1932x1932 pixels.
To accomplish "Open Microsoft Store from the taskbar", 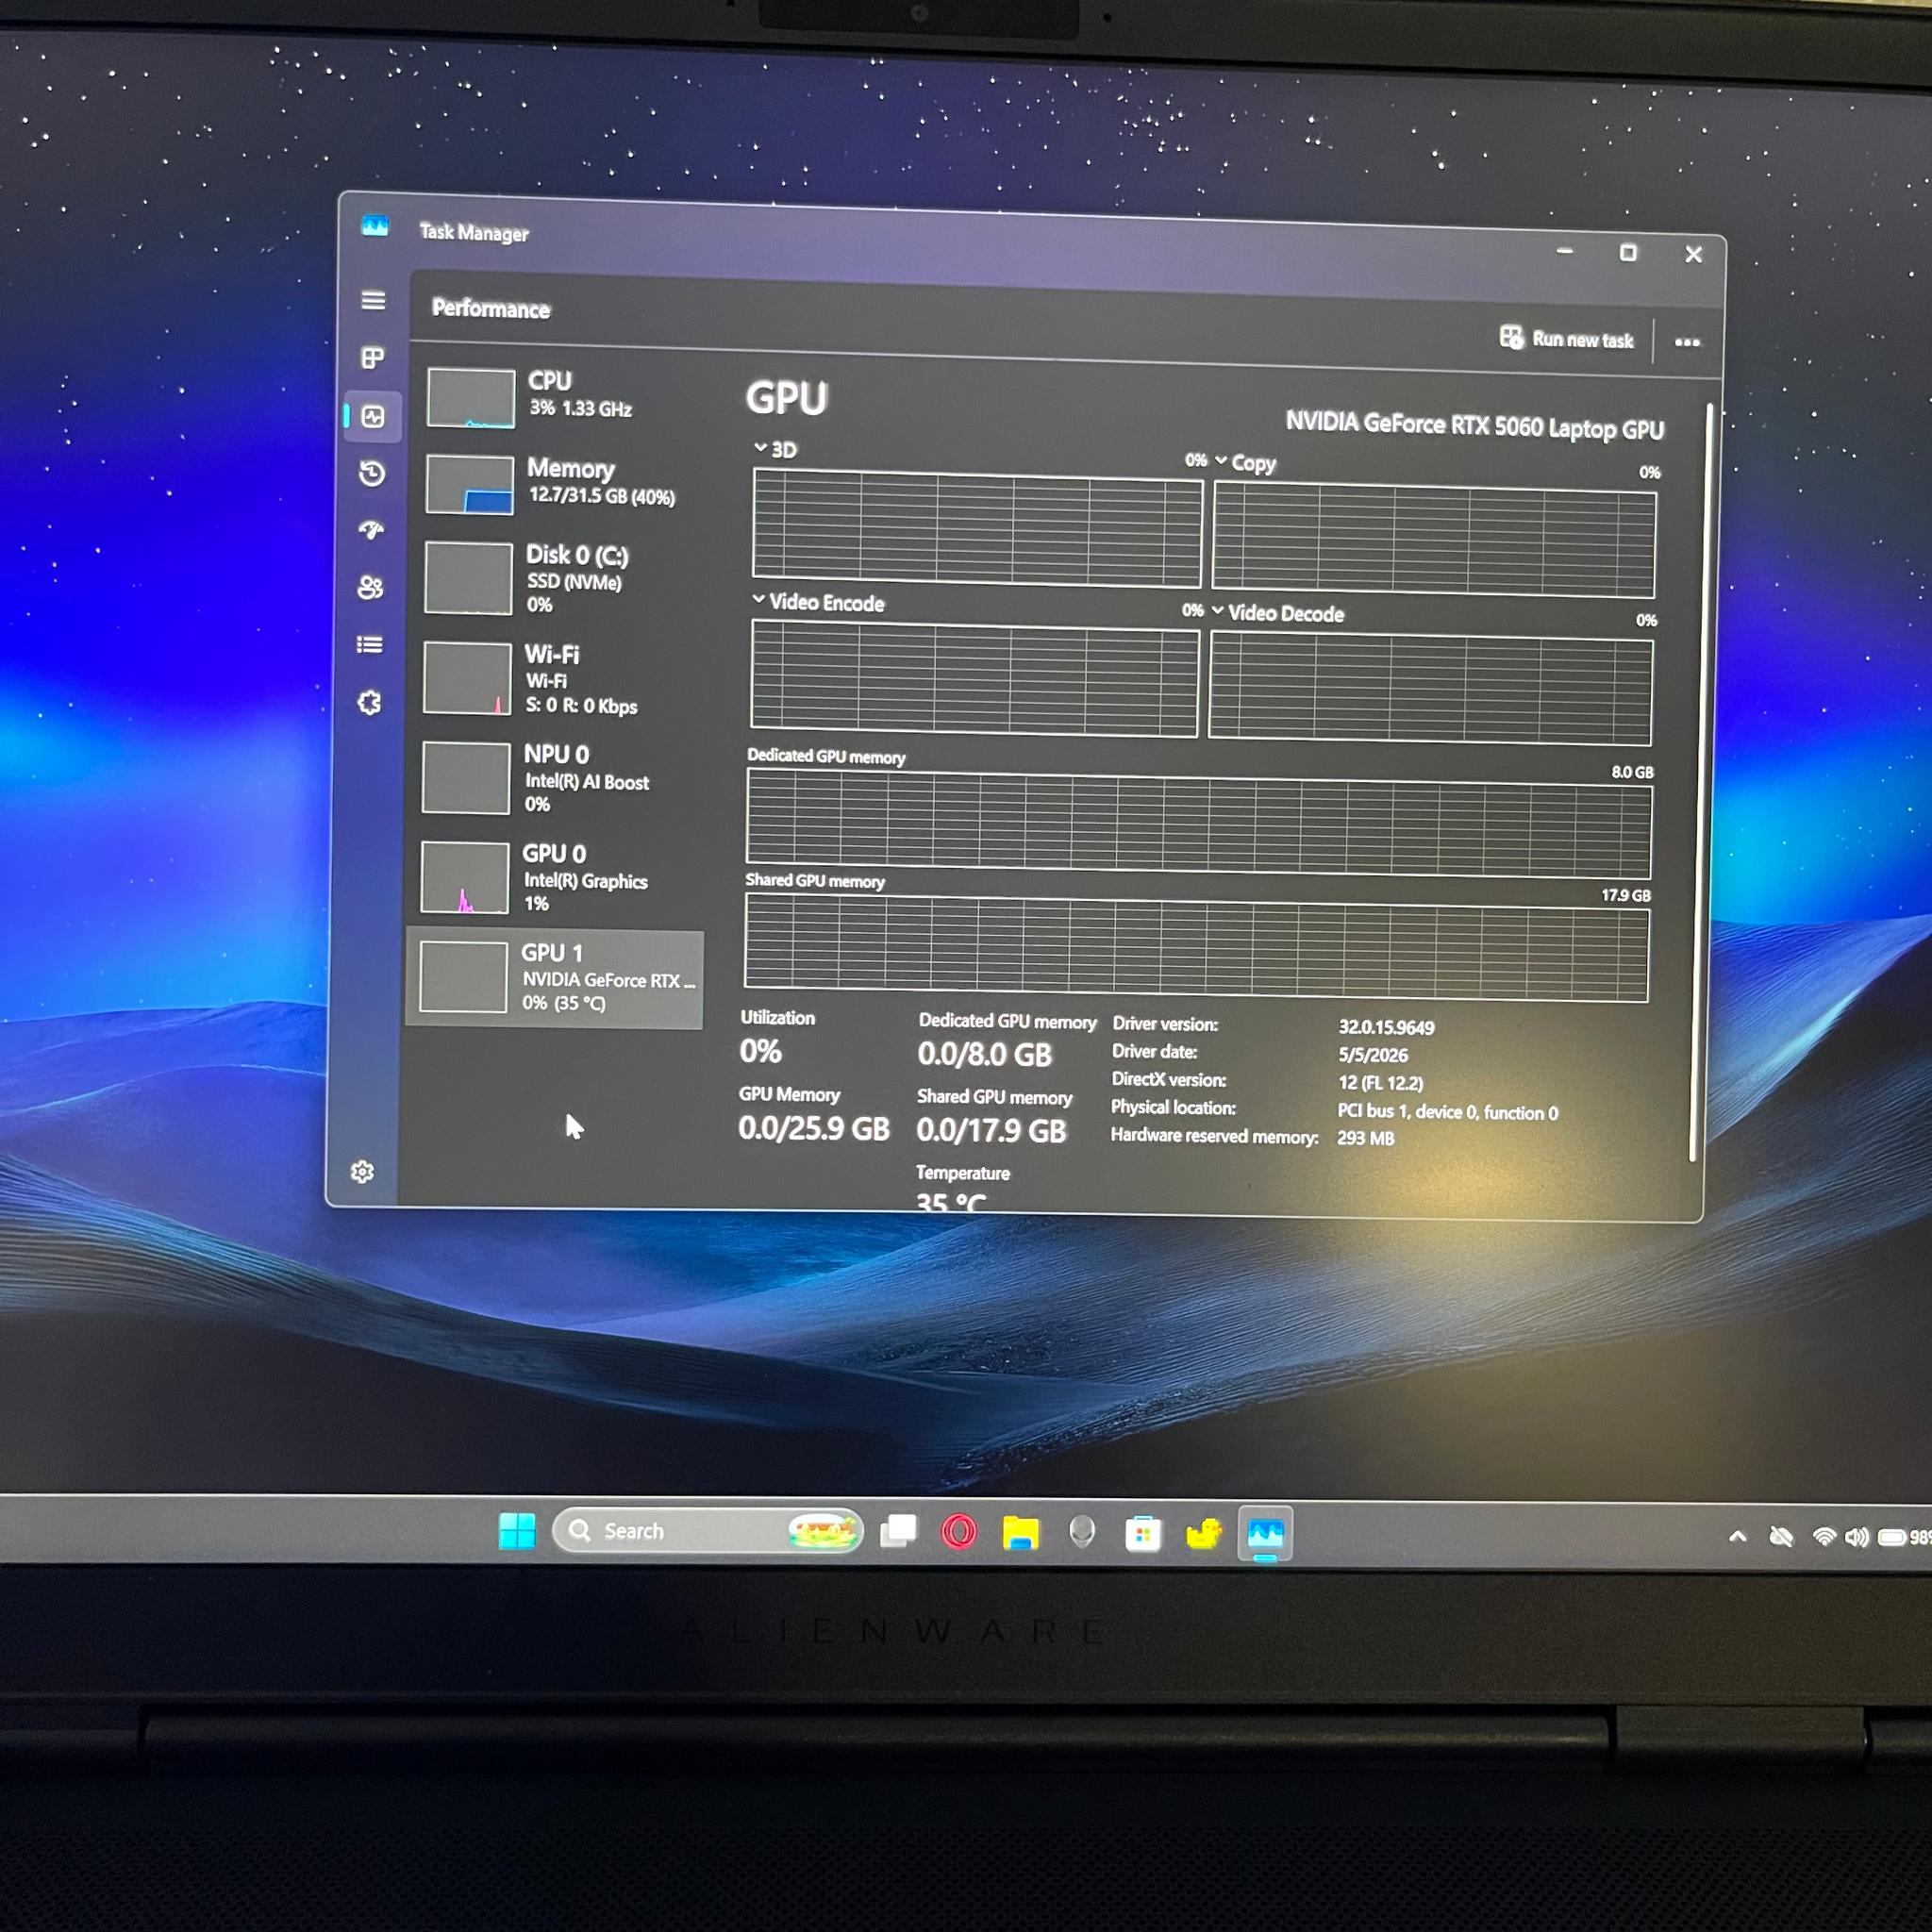I will click(1142, 1533).
